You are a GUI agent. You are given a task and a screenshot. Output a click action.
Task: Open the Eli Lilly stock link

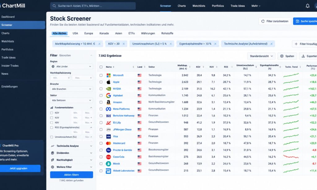pyautogui.click(x=117, y=123)
